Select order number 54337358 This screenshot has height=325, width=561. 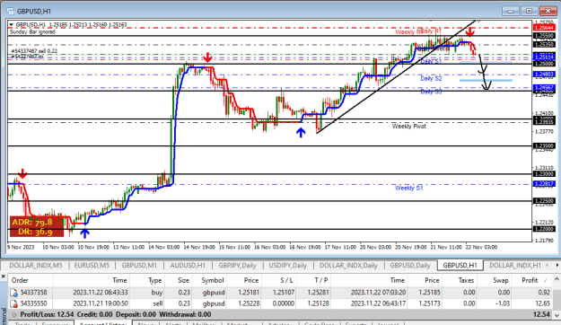point(33,293)
